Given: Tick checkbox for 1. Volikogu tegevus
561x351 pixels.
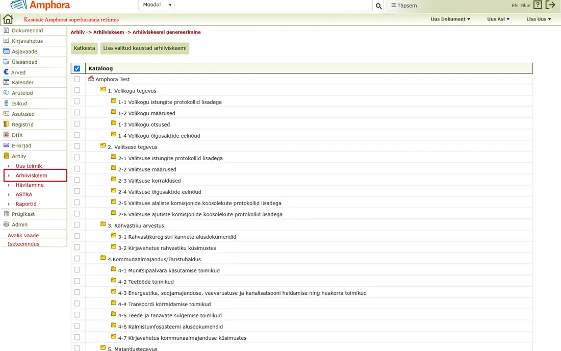Looking at the screenshot, I should [x=77, y=90].
